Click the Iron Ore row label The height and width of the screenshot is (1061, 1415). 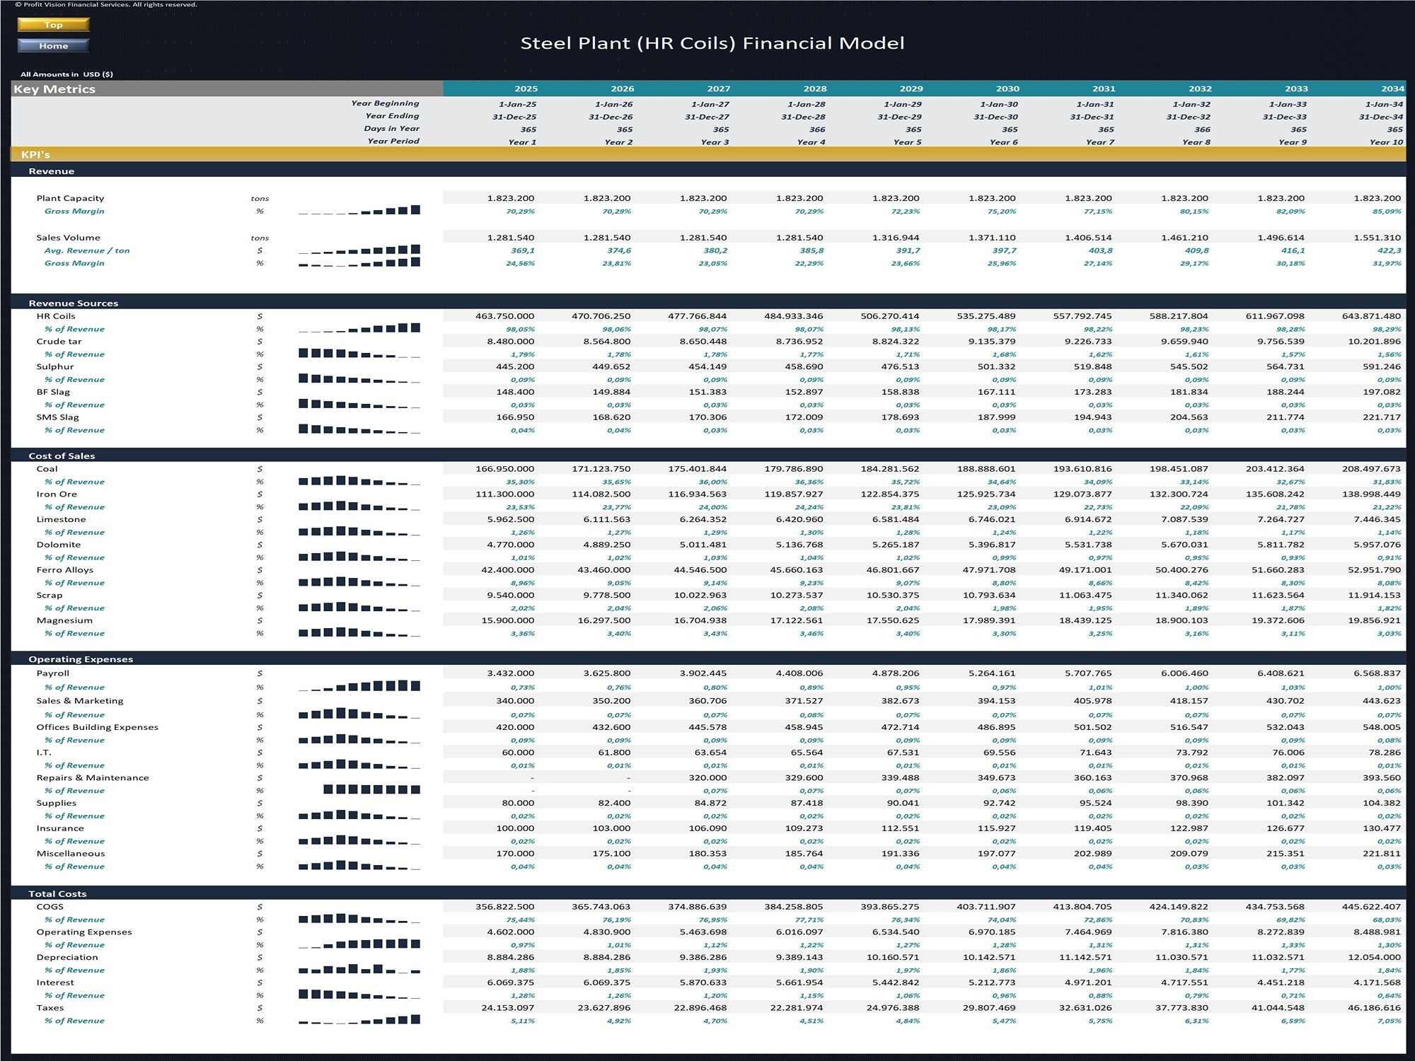tap(57, 494)
